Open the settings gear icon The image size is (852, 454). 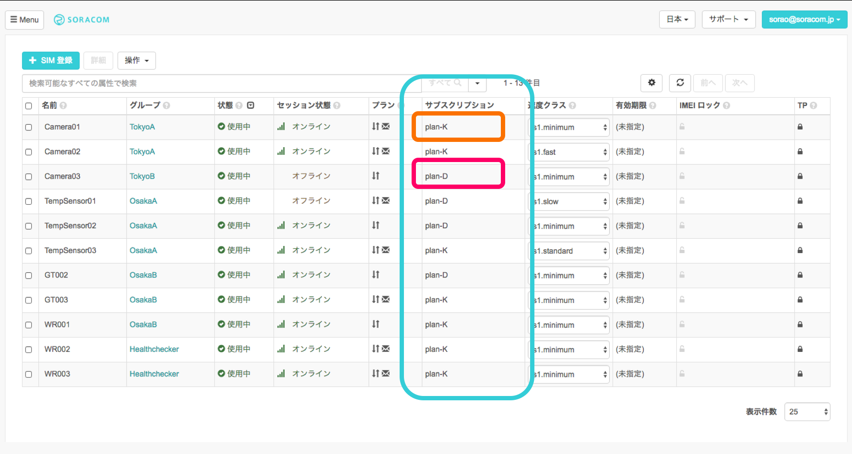pos(651,83)
